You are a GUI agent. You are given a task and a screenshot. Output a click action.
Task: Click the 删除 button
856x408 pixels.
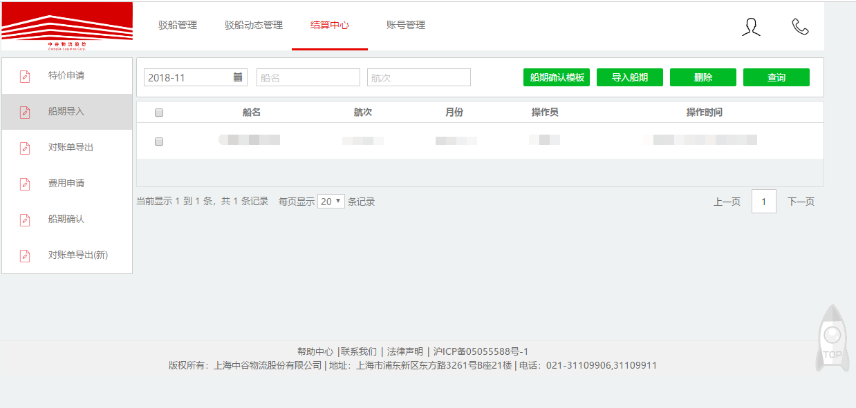pyautogui.click(x=703, y=77)
